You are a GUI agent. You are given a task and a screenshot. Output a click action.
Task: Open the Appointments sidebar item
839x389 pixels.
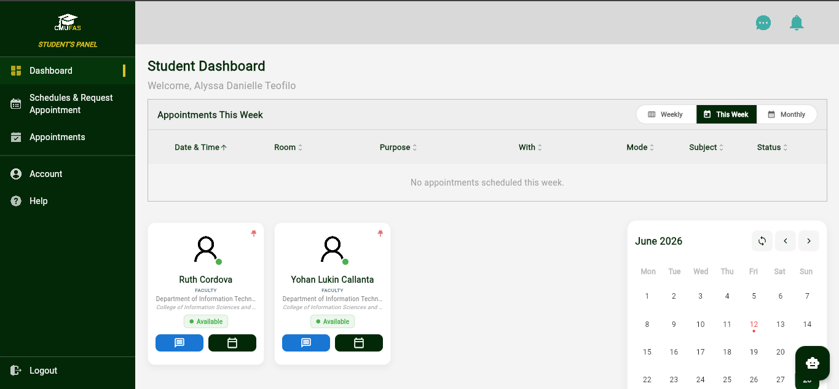pos(68,137)
